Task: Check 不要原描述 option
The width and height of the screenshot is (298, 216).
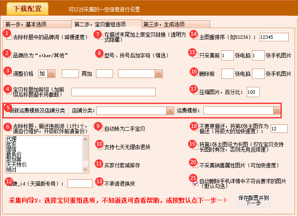Action: pyautogui.click(x=195, y=129)
